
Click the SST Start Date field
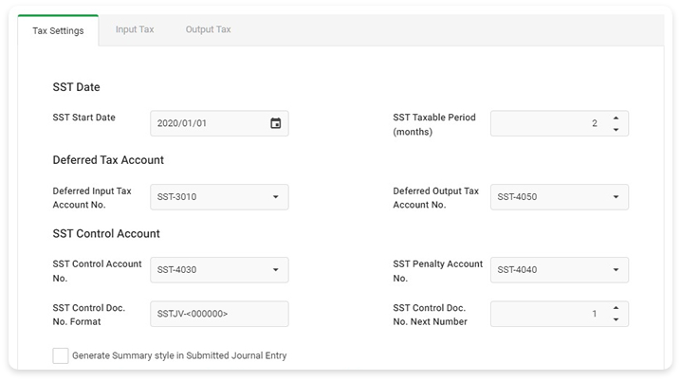point(207,123)
